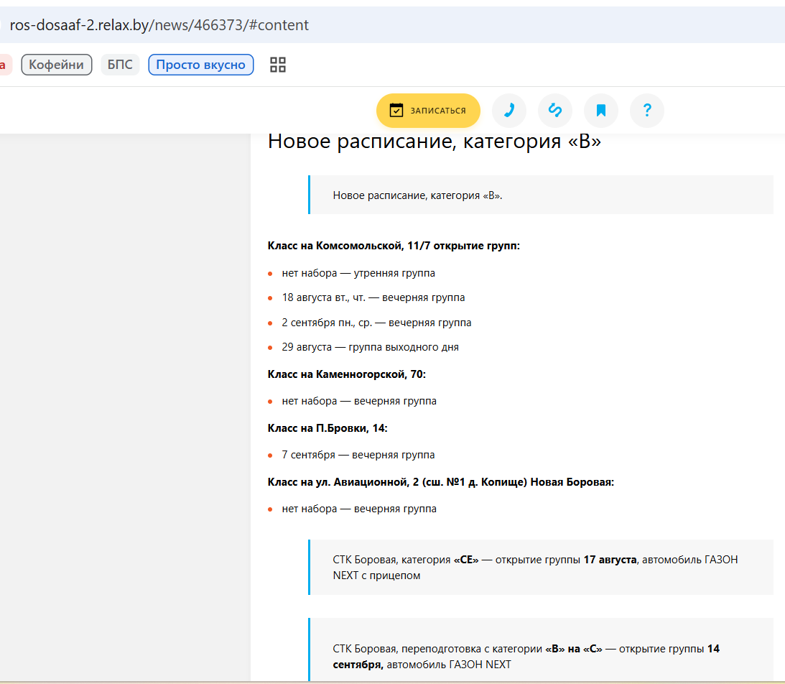Click the yellow ЗАПИСАТЬСЯ button

click(428, 110)
